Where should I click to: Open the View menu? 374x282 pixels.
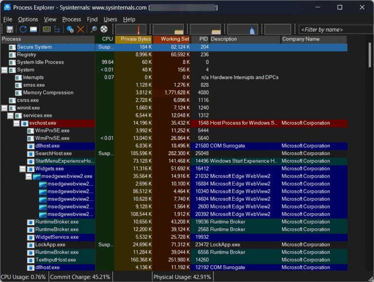pyautogui.click(x=50, y=19)
